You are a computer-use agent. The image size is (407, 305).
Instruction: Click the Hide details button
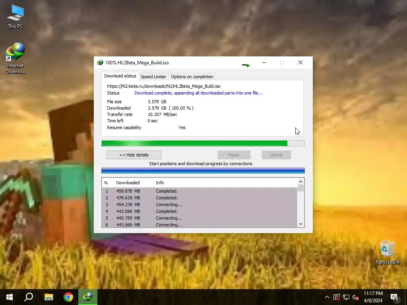pyautogui.click(x=134, y=155)
